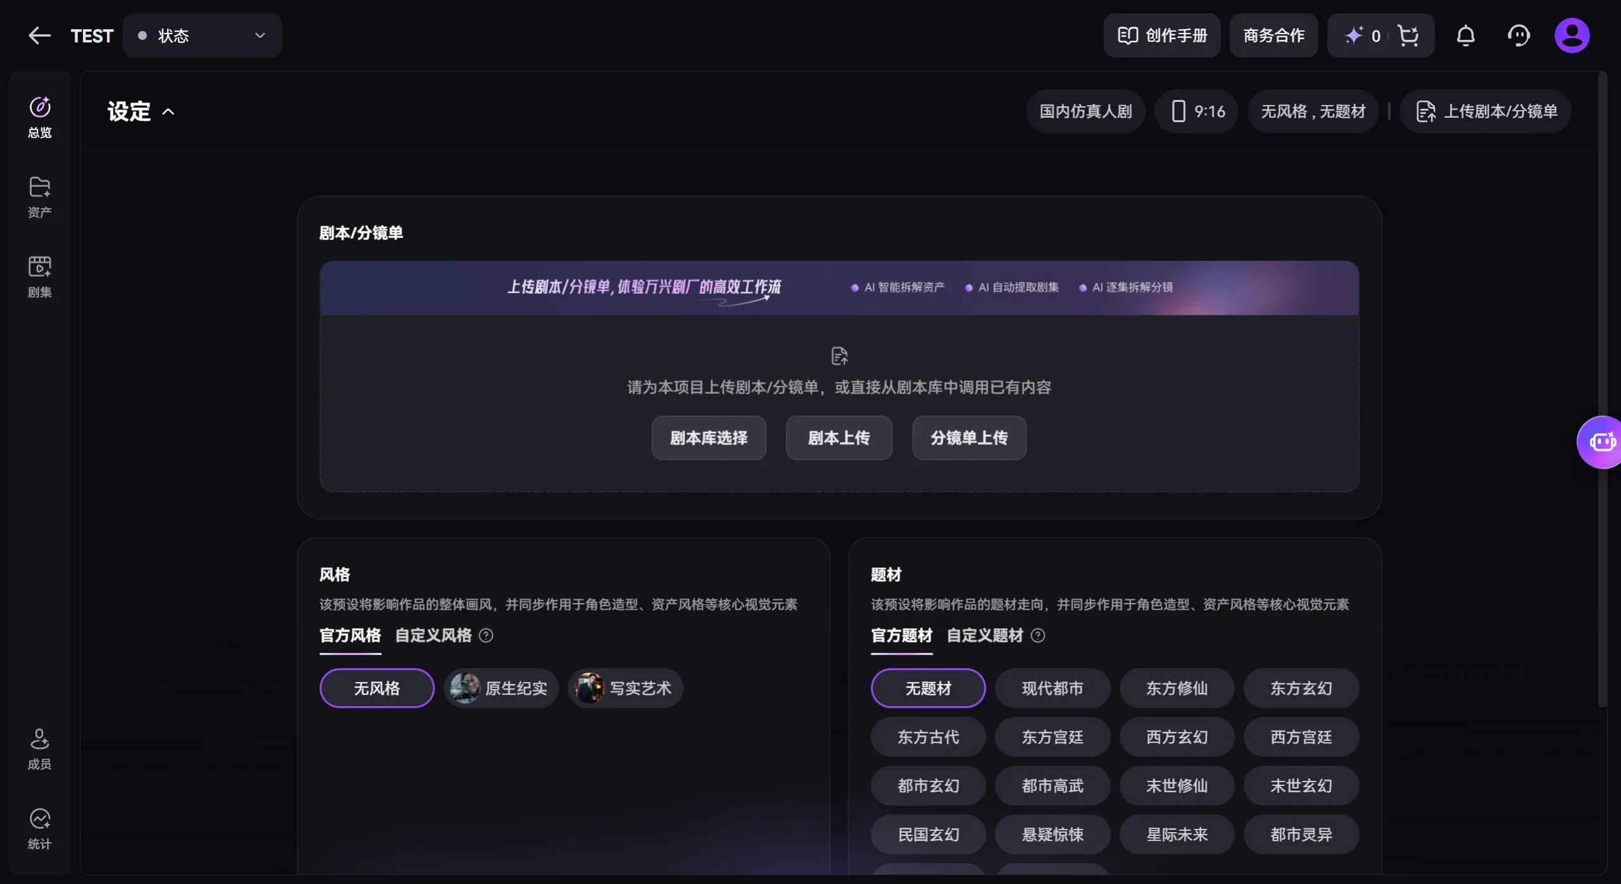Open customer support headset icon
Image resolution: width=1621 pixels, height=884 pixels.
tap(1518, 35)
